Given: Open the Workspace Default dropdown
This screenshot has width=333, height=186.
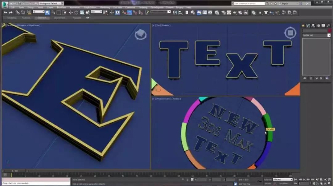Looking at the screenshot, I should pos(50,3).
